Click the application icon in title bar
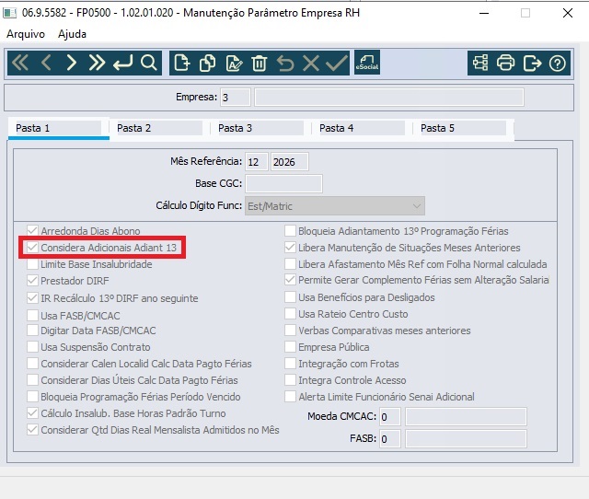The image size is (589, 499). coord(10,13)
